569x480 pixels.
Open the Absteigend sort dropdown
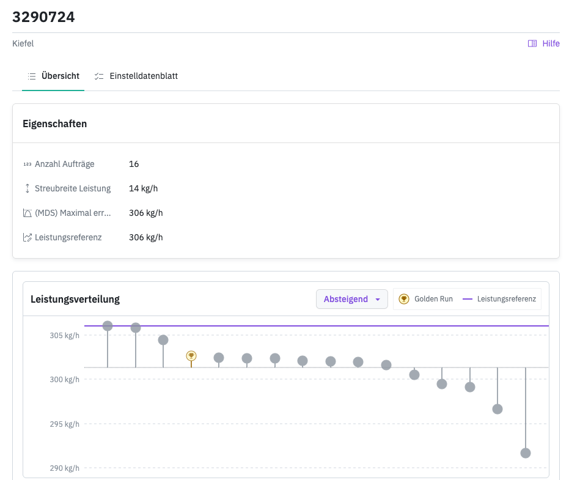click(x=351, y=299)
